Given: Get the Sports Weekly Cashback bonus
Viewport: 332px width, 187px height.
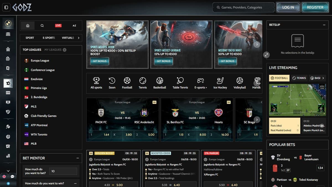Looking at the screenshot, I should coord(164,61).
